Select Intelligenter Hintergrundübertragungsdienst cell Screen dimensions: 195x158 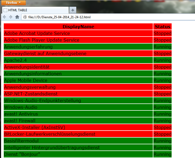[78, 148]
